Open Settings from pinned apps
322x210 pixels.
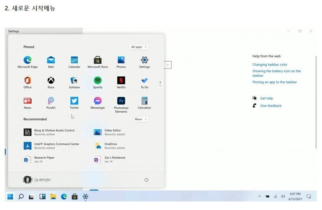pos(144,62)
